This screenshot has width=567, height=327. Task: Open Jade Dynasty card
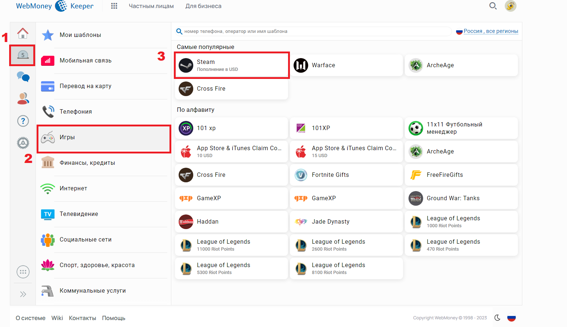pos(346,222)
